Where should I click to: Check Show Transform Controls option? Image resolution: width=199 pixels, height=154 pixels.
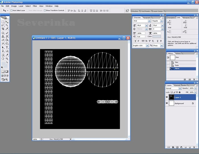point(45,10)
